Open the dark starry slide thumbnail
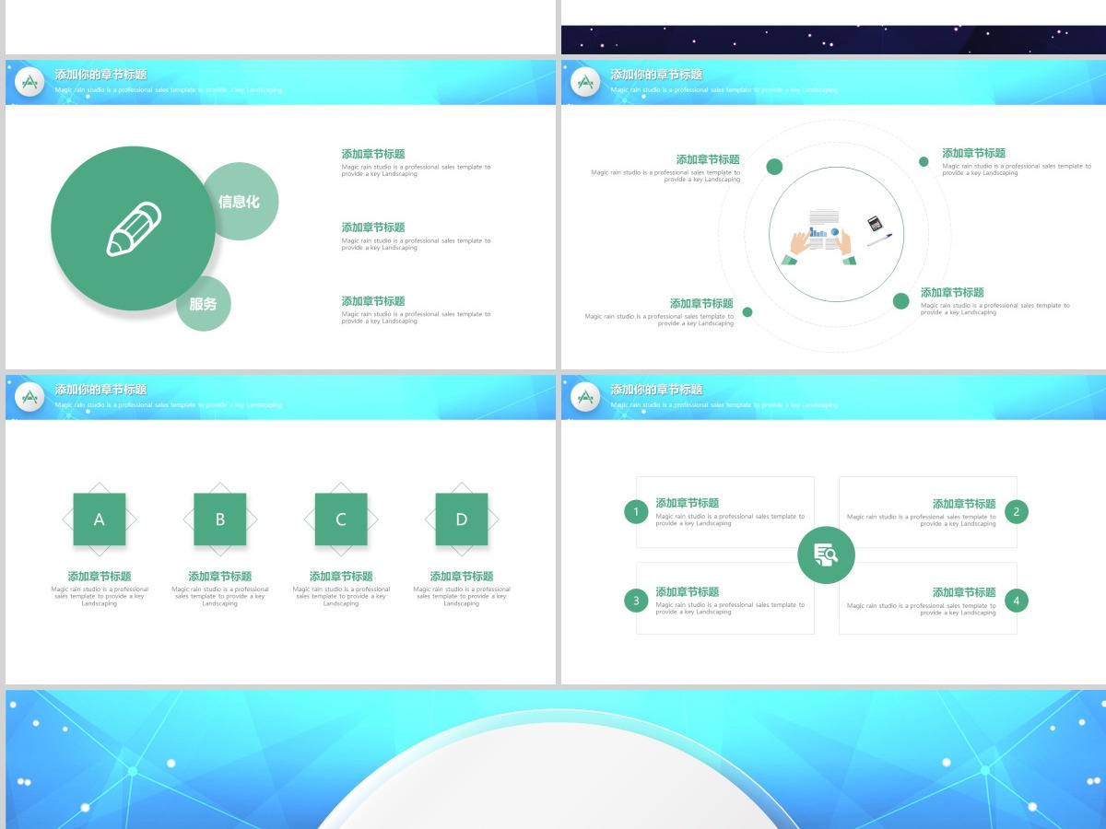1106x829 pixels. [x=833, y=40]
